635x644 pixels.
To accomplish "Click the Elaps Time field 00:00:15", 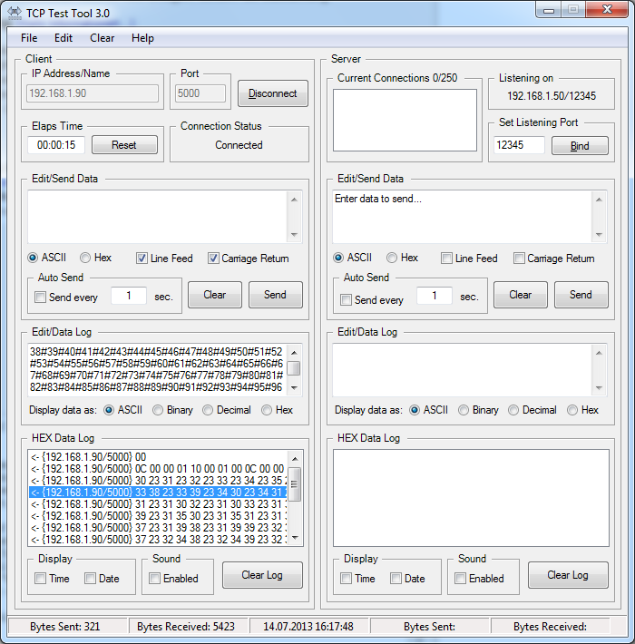I will pos(56,145).
